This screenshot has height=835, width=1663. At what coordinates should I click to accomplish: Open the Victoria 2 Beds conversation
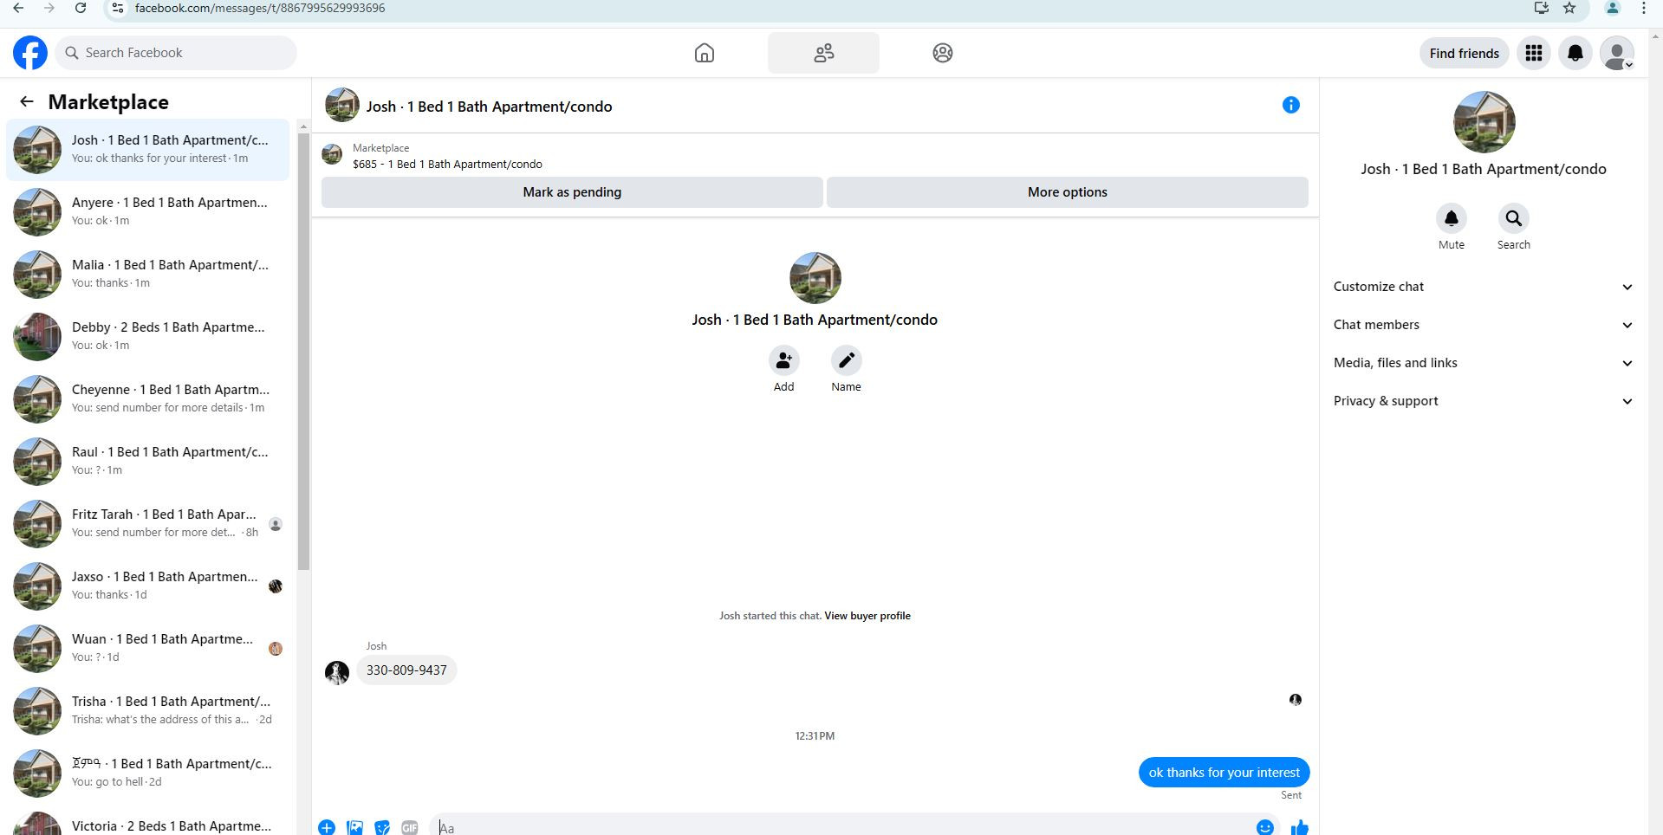(148, 821)
